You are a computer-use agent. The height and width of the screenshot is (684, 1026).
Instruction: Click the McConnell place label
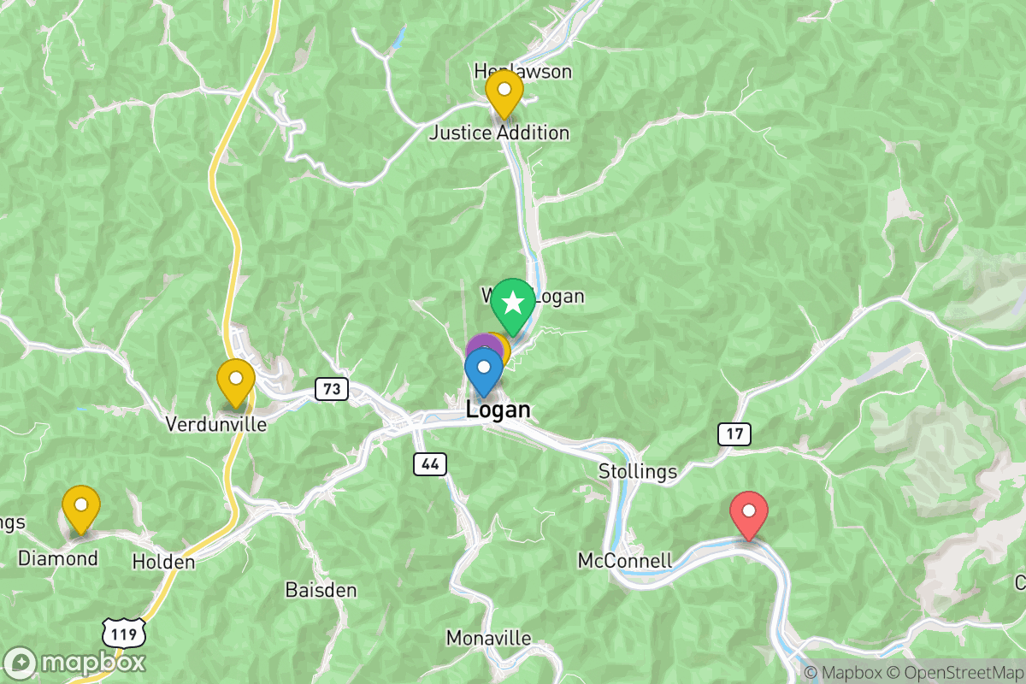coord(625,561)
